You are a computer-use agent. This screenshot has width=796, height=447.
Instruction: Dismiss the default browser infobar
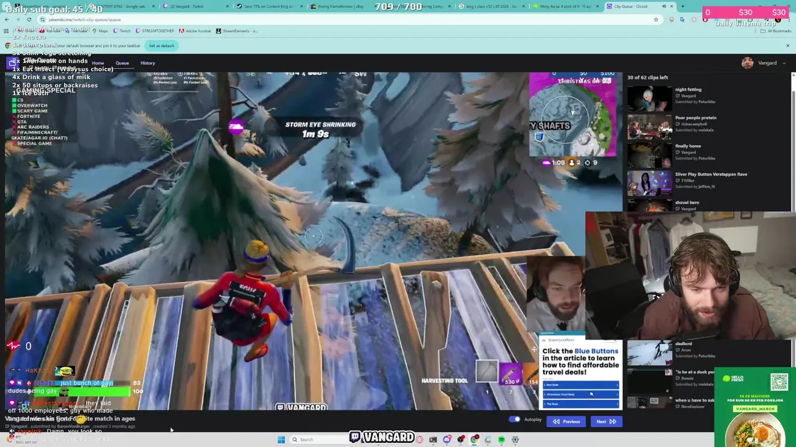[x=787, y=45]
